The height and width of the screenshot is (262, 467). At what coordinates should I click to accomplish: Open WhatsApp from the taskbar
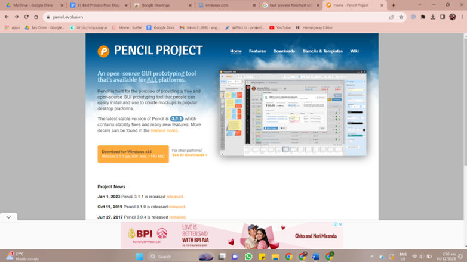pyautogui.click(x=248, y=257)
